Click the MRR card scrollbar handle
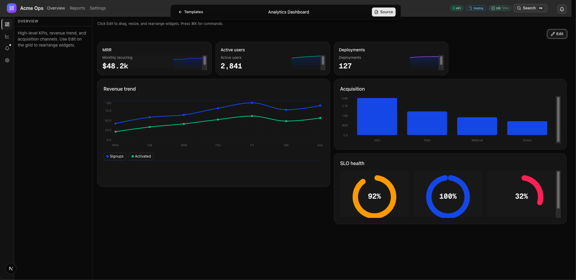 click(x=205, y=61)
